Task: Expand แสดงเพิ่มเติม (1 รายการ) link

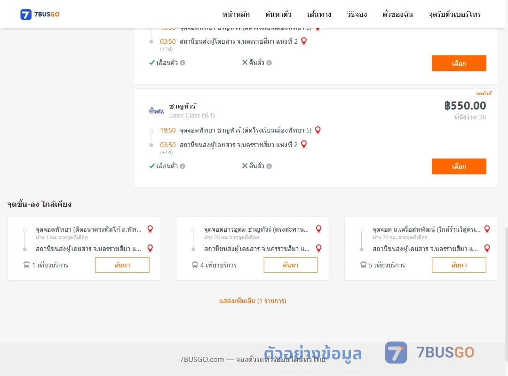Action: point(253,301)
